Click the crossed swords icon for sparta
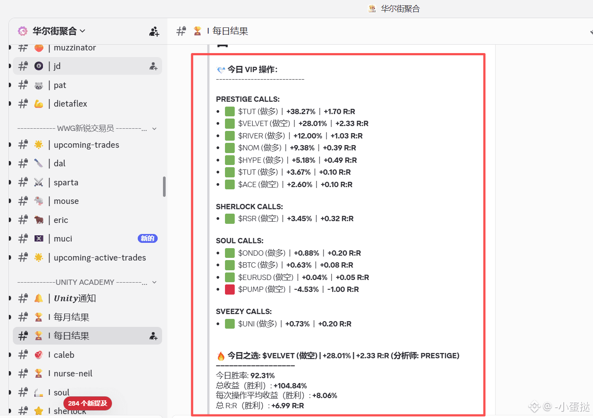The image size is (593, 418). coord(39,182)
